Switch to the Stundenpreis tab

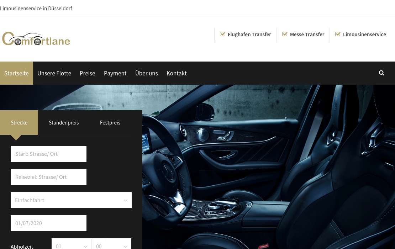pyautogui.click(x=64, y=123)
